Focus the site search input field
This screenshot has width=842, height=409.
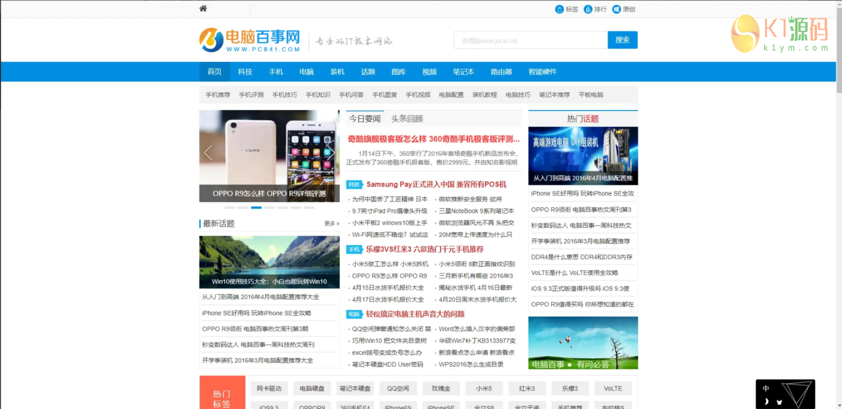[530, 40]
